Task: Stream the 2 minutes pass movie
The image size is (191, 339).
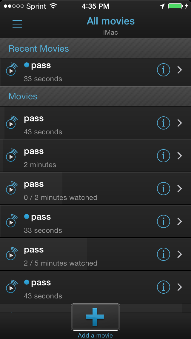Action: pos(12,155)
